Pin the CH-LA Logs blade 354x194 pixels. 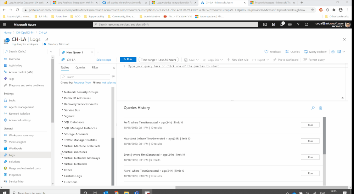point(47,39)
